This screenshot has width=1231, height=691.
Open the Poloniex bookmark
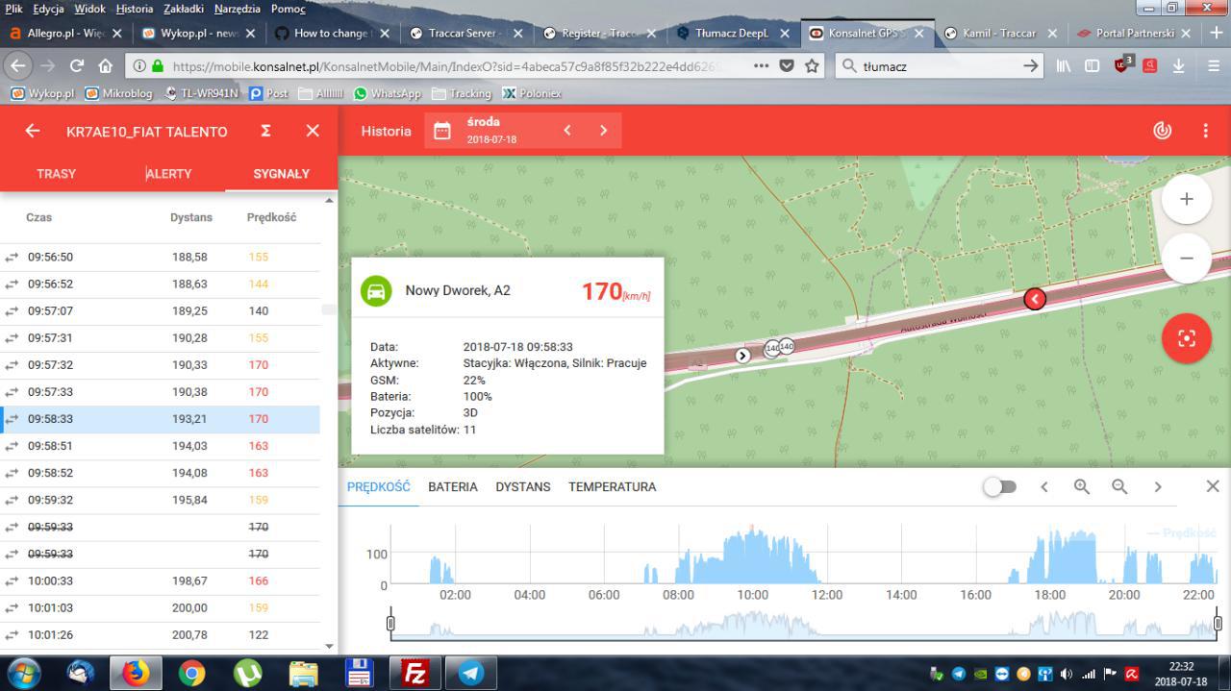(532, 93)
